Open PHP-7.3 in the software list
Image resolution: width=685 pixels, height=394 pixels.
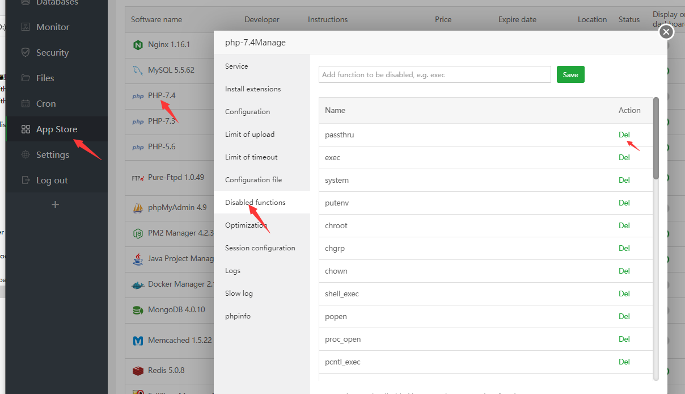162,121
